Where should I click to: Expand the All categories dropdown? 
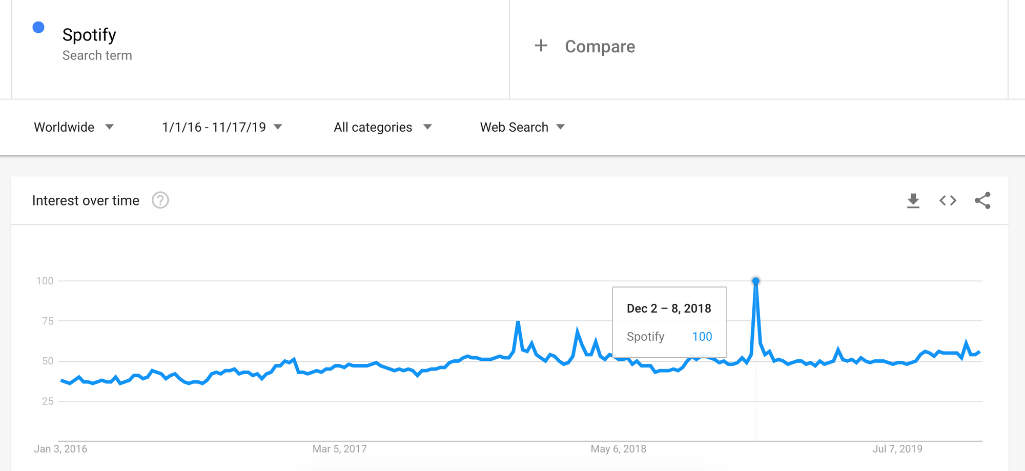382,127
